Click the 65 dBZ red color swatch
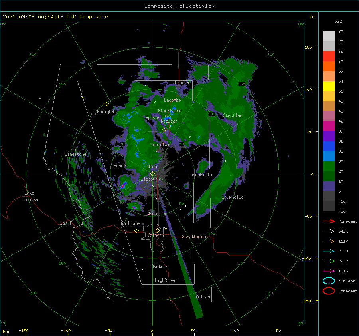The width and height of the screenshot is (359, 336). (x=329, y=56)
